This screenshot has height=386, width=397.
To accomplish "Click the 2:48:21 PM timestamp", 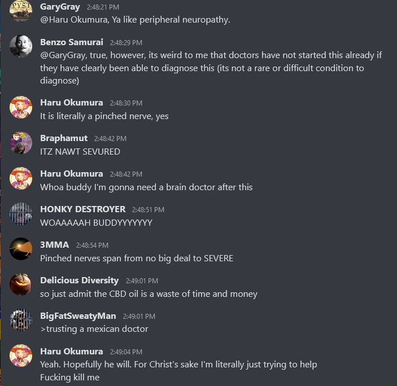I will pos(103,7).
